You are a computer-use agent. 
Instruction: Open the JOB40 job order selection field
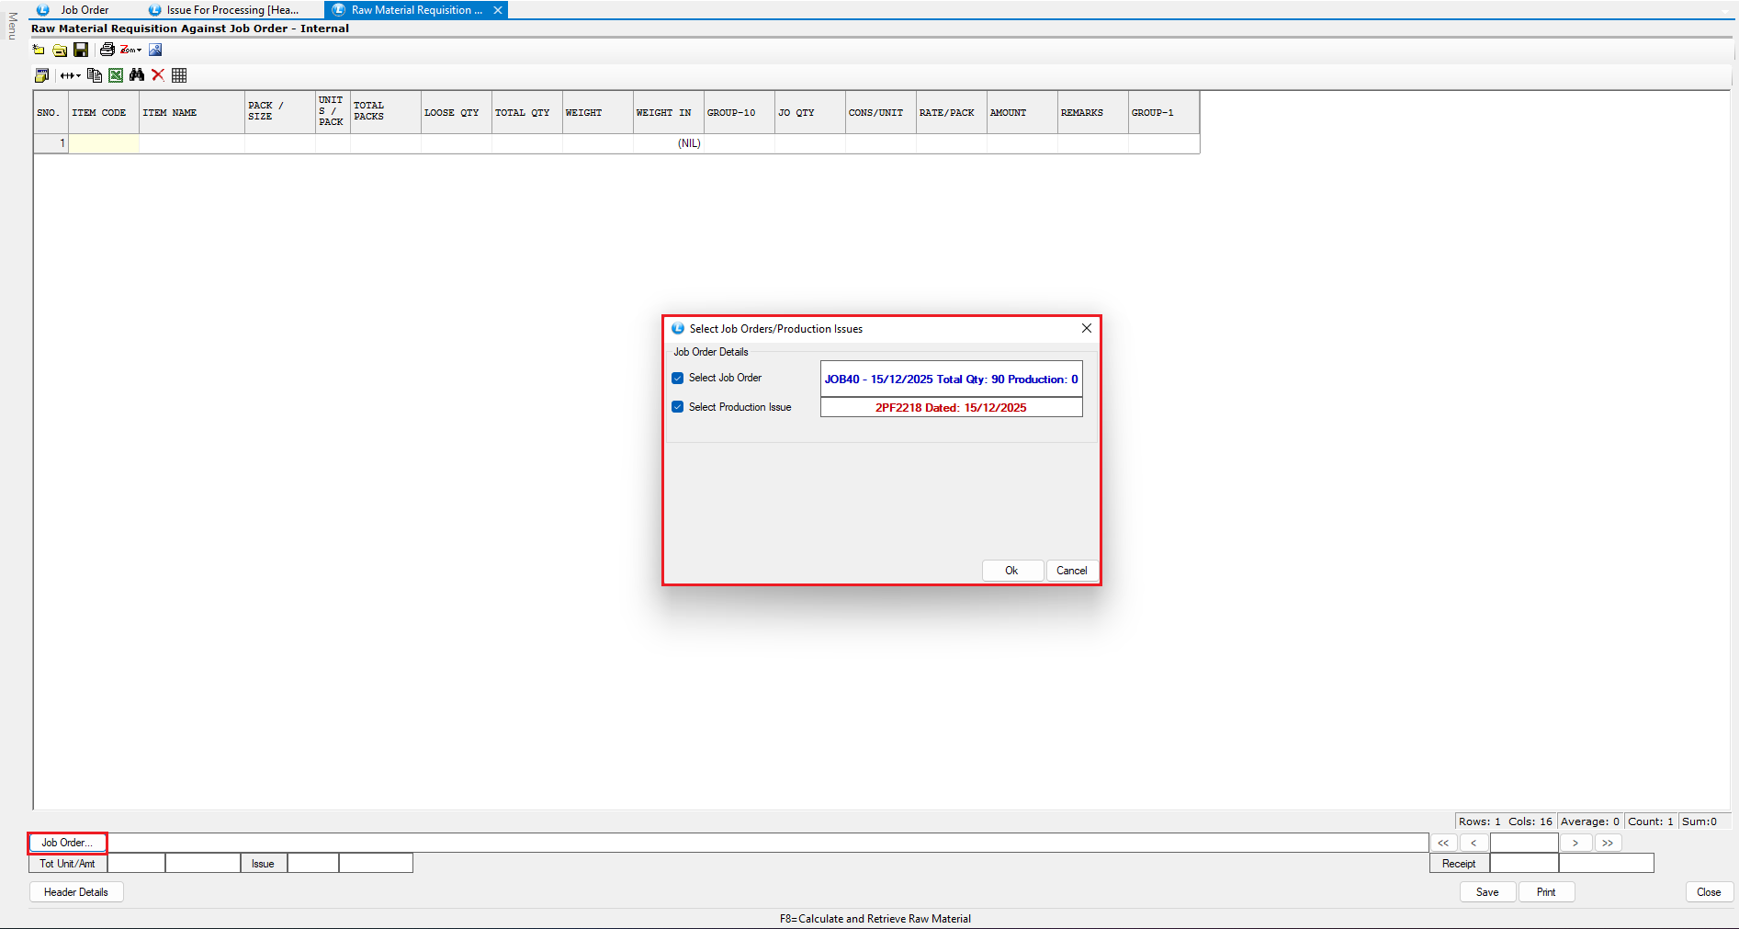click(x=951, y=379)
